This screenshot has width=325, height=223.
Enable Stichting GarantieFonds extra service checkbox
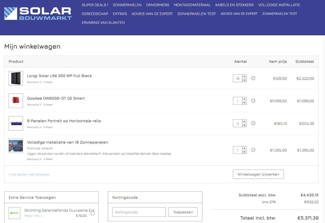click(x=93, y=213)
